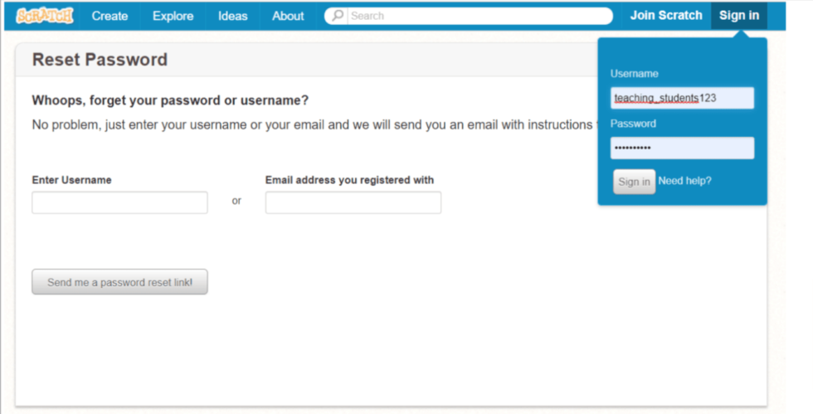Screen dimensions: 813x414
Task: Toggle the Sign in dropdown in navbar
Action: [x=738, y=16]
